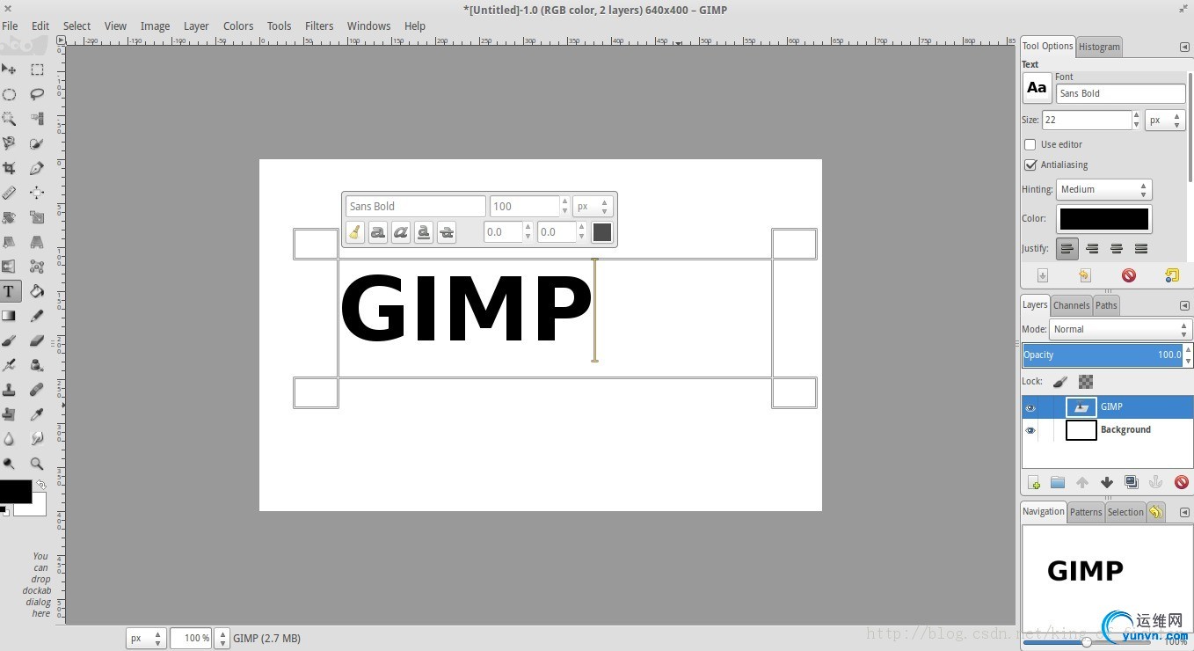Select the Eraser tool
1194x651 pixels.
point(37,340)
